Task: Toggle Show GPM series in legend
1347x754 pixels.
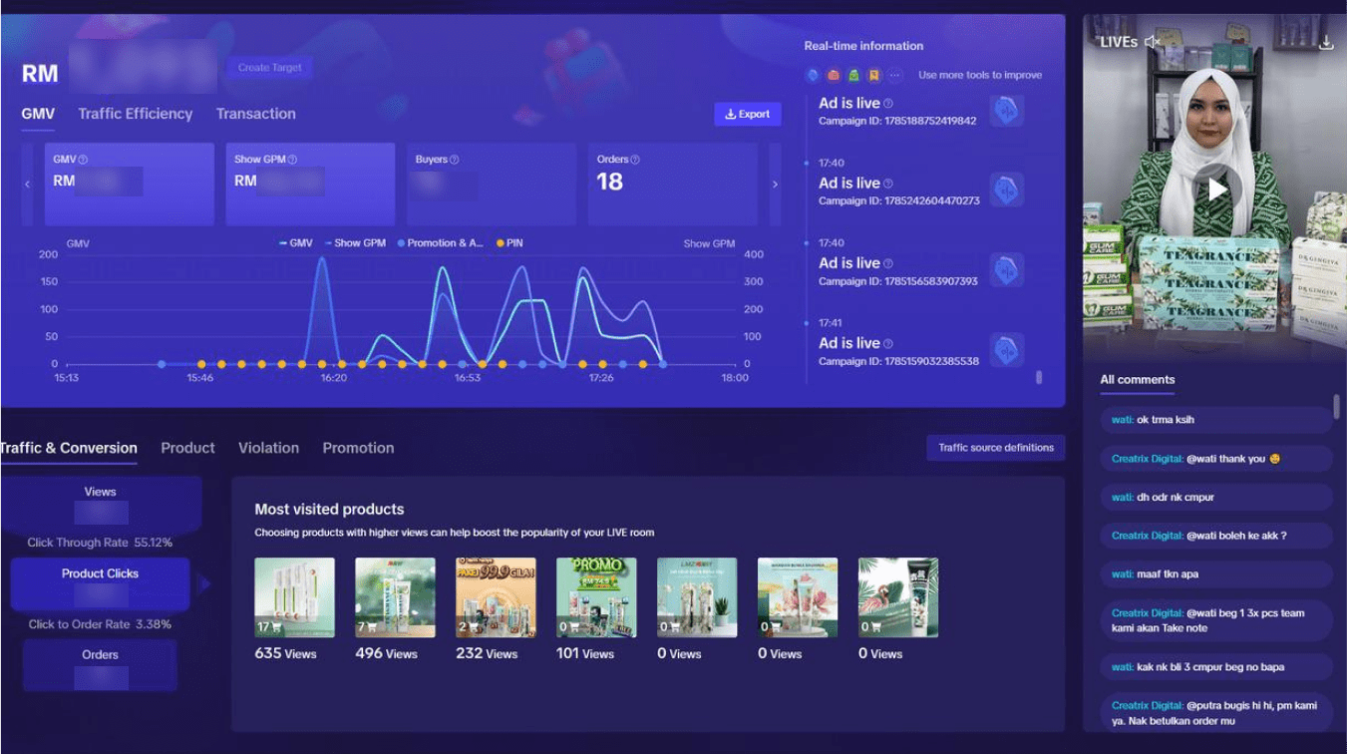Action: click(355, 243)
